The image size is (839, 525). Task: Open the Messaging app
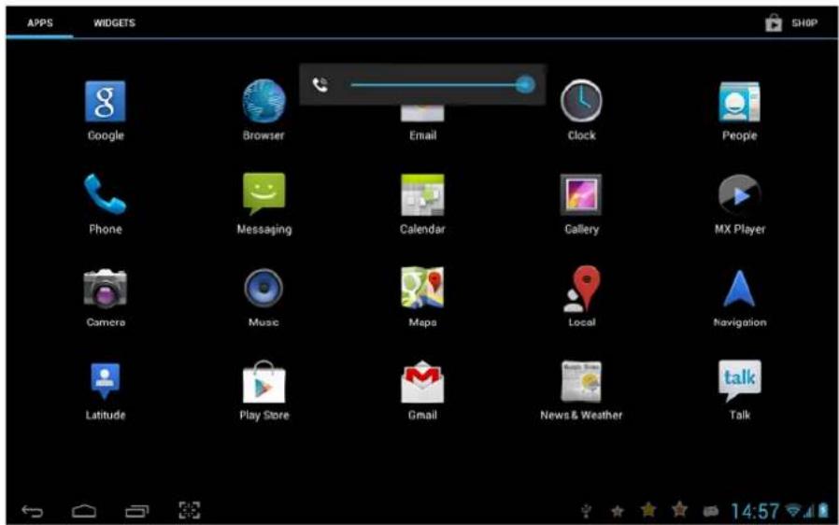point(263,193)
